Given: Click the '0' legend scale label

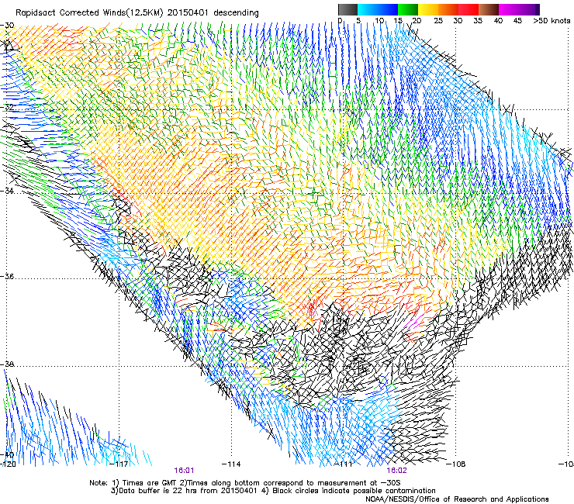Looking at the screenshot, I should [x=340, y=21].
